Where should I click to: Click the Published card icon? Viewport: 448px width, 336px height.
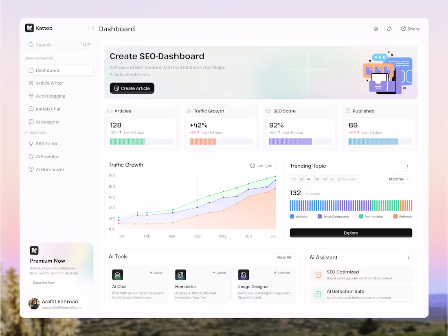(348, 111)
